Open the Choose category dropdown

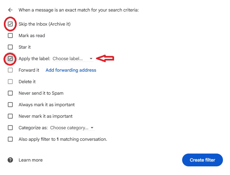[x=72, y=128]
